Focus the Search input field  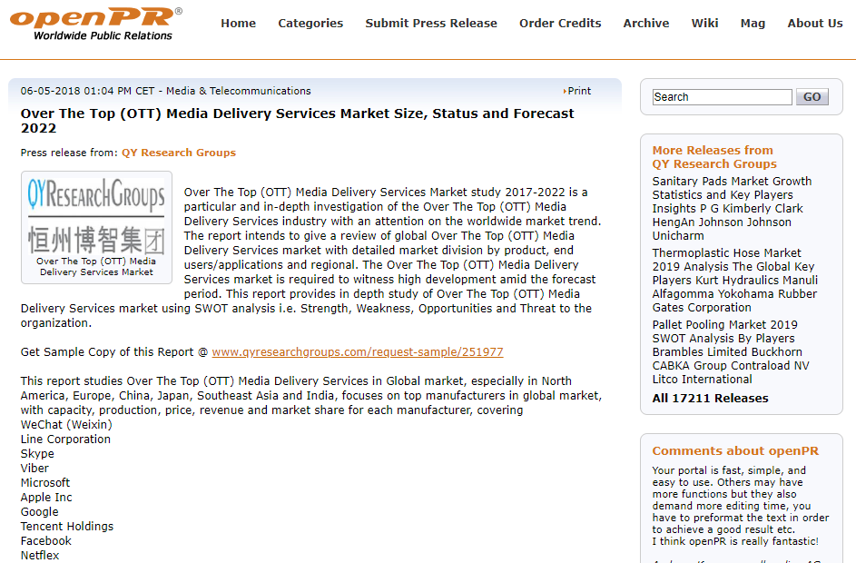(x=722, y=96)
